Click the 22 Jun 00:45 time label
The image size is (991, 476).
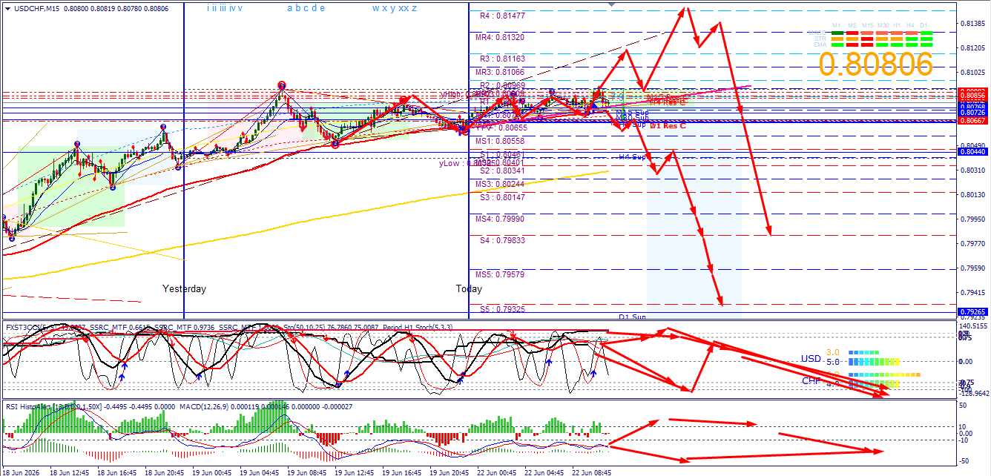[496, 472]
